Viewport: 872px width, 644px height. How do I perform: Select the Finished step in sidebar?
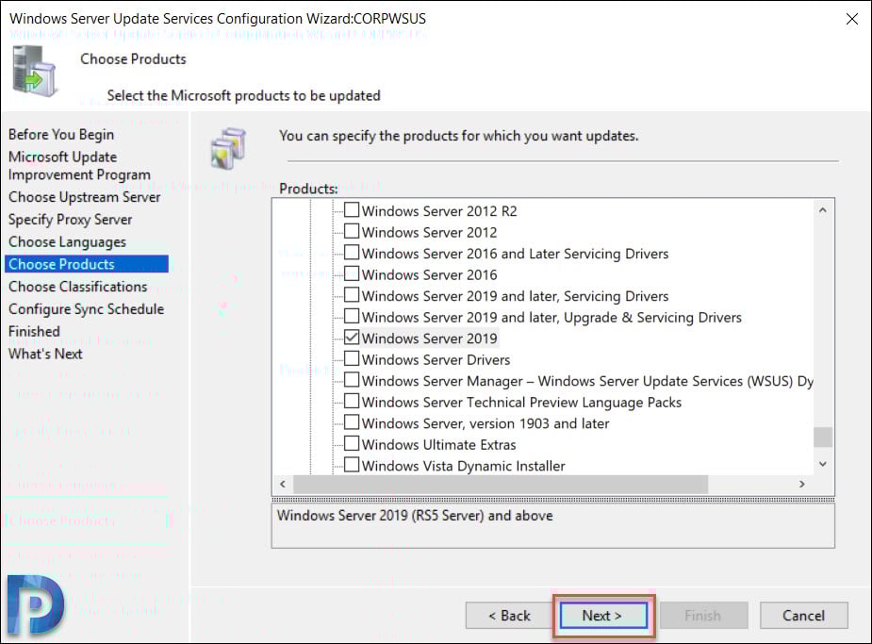pos(34,332)
